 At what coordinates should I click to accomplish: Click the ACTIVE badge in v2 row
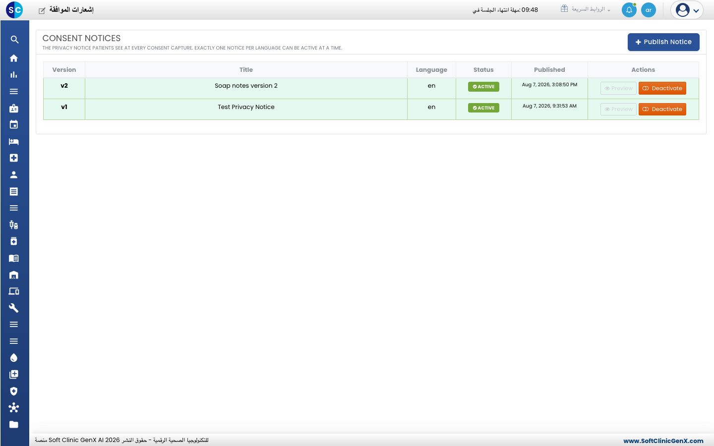click(x=483, y=87)
